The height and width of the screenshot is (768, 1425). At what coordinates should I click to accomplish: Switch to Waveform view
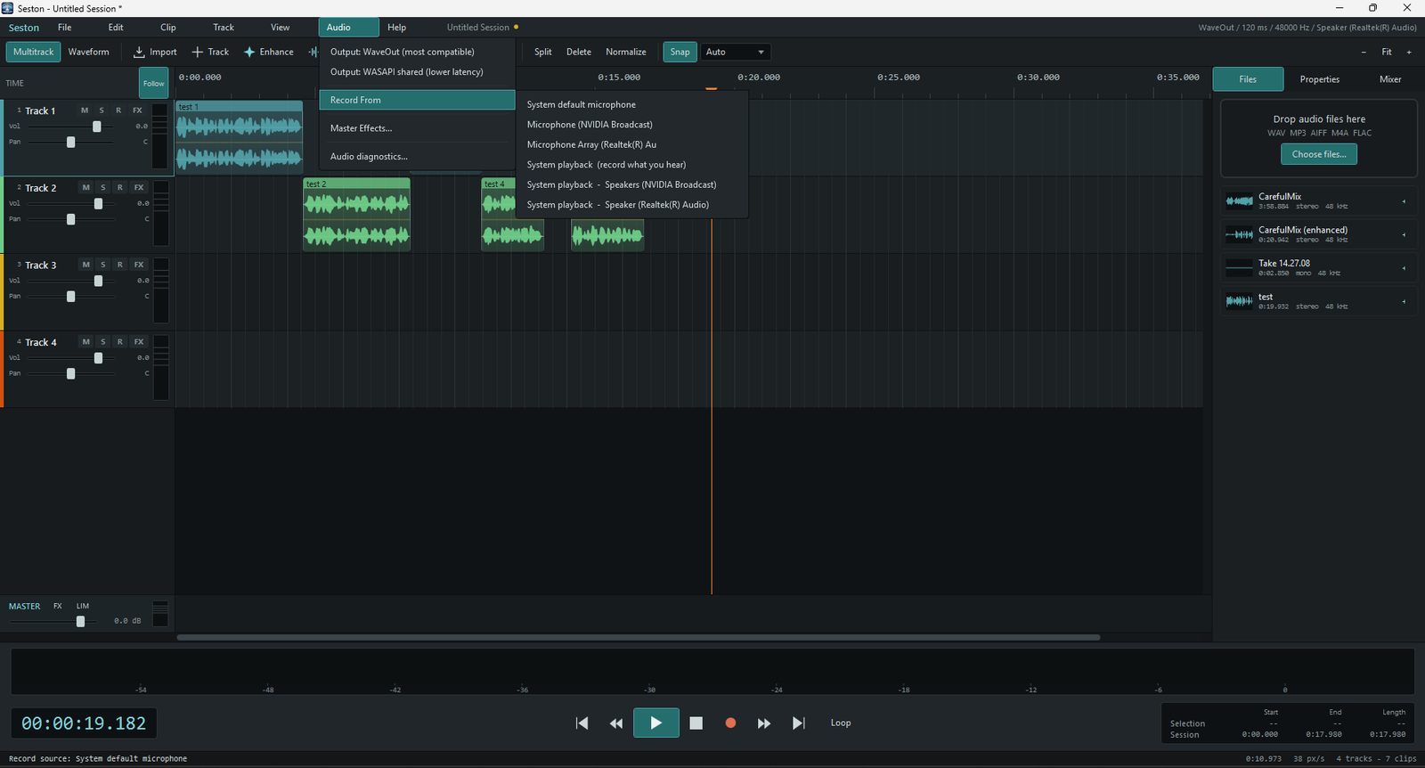(x=89, y=52)
